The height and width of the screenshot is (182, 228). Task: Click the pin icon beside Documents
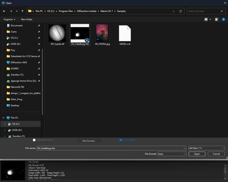click(x=39, y=26)
